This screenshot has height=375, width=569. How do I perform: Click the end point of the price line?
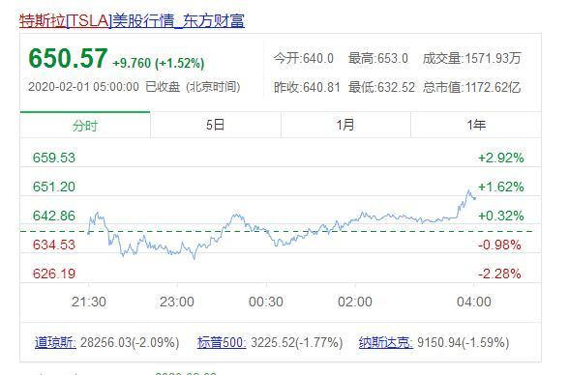474,198
